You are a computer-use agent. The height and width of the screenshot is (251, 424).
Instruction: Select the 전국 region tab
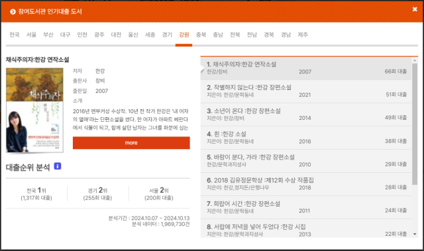(x=15, y=34)
